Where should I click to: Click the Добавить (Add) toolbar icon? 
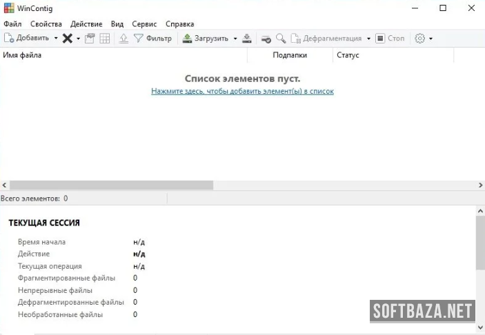[9, 39]
